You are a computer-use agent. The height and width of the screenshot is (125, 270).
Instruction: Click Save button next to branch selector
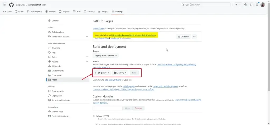[134, 73]
